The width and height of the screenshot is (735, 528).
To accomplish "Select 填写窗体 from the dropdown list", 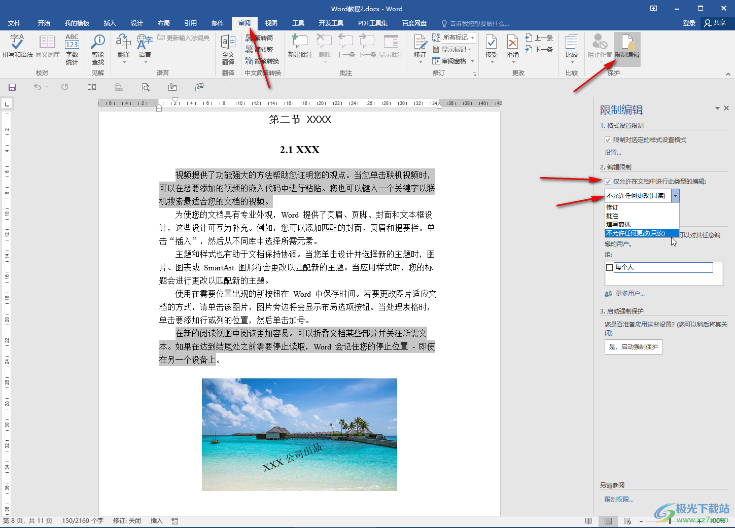I will tap(618, 225).
